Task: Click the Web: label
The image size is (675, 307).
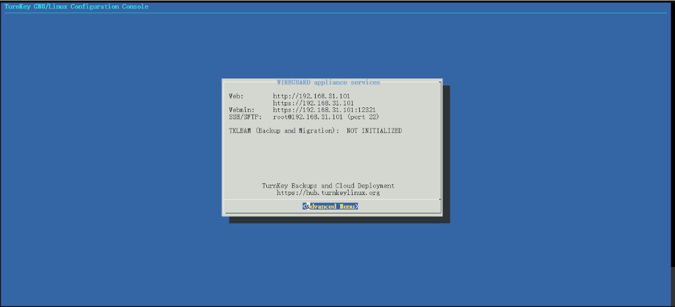Action: (x=237, y=96)
